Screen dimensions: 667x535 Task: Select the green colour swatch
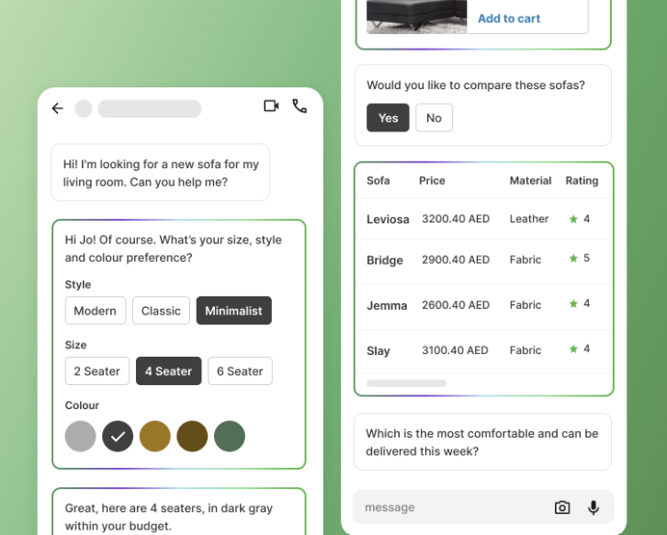tap(230, 436)
